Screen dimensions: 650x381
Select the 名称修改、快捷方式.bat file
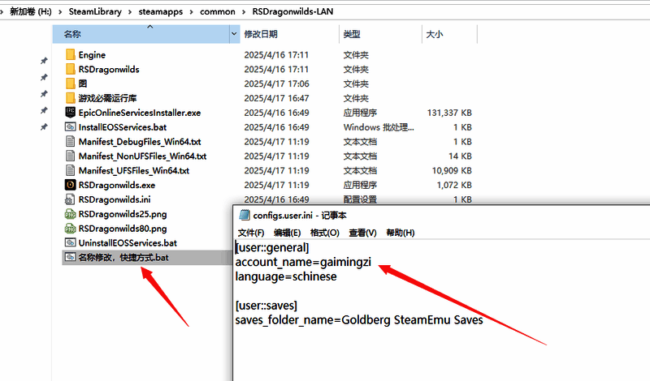click(x=123, y=257)
